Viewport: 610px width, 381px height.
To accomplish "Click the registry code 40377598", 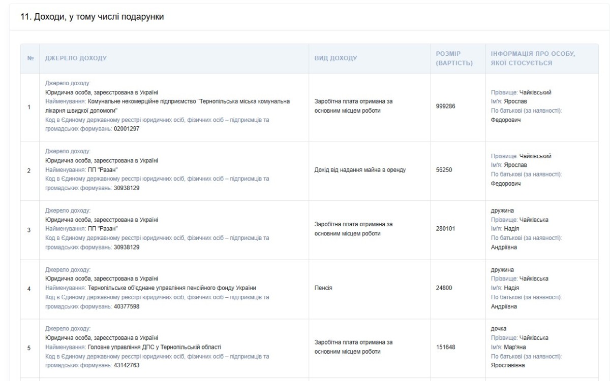I will click(127, 306).
